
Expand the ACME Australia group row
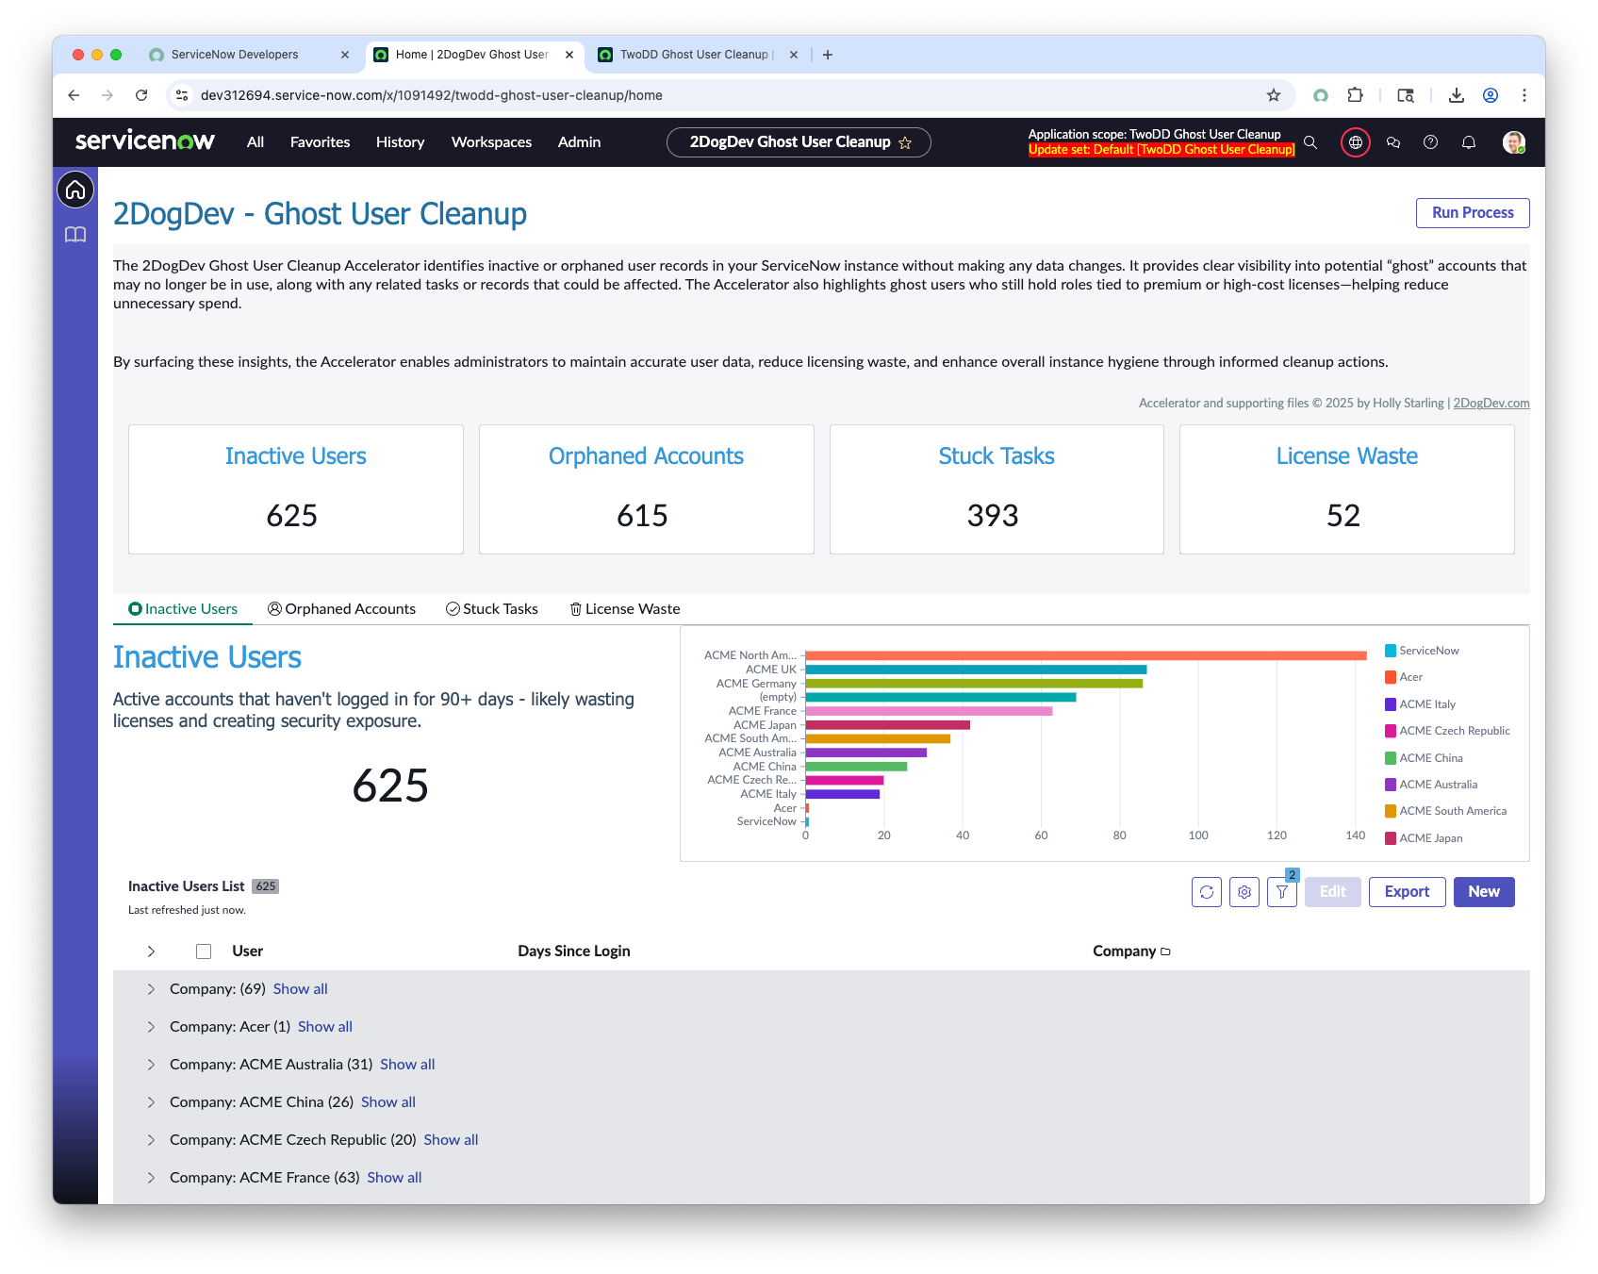point(151,1065)
